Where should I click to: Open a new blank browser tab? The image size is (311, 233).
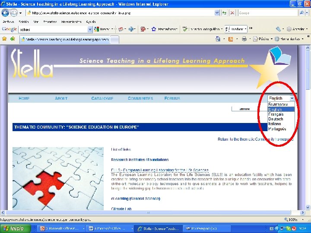point(114,40)
